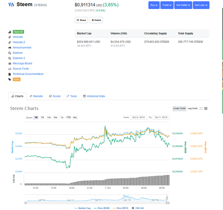Viewport: 223px width, 210px height.
Task: Click the Market Cap column header
Action: 84,33
